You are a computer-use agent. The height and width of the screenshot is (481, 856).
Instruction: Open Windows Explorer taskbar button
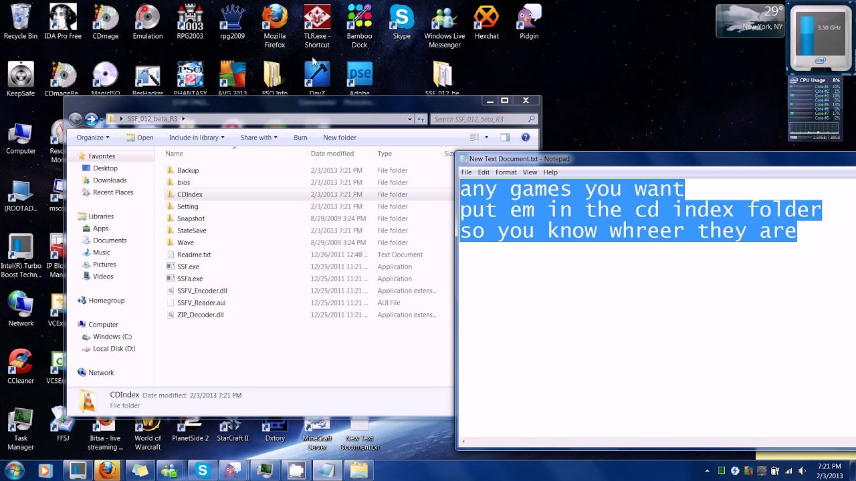click(x=358, y=470)
